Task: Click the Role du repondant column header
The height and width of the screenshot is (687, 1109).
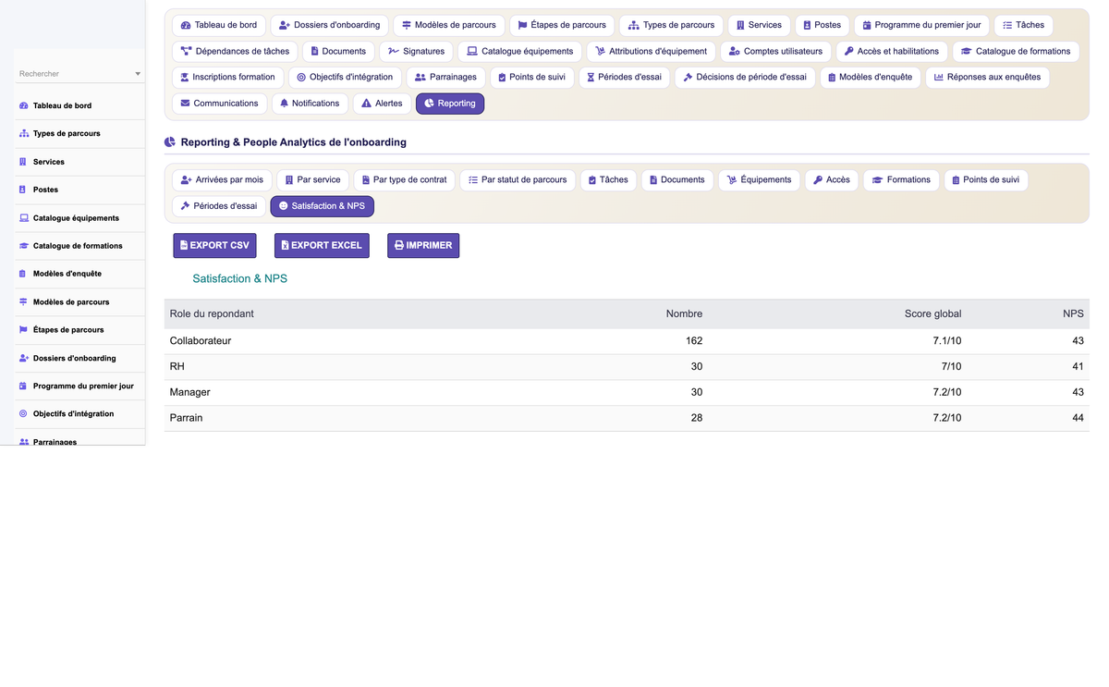Action: coord(212,313)
